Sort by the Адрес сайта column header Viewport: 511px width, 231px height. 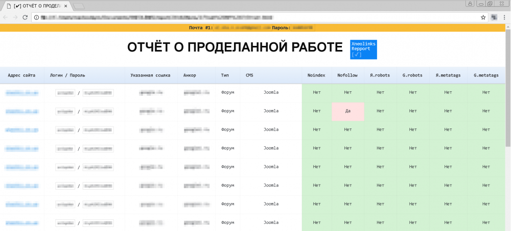[21, 75]
